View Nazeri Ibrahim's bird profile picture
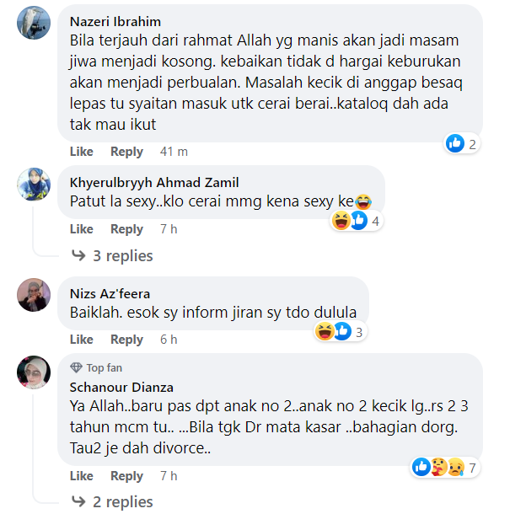Screen dimensions: 526x514 click(34, 23)
